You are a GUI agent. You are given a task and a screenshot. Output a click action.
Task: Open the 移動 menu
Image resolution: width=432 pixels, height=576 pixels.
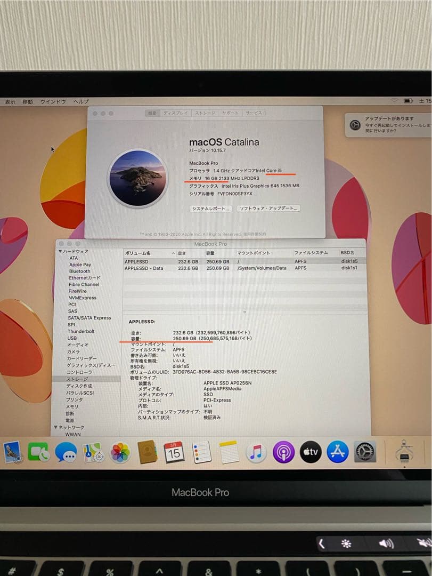tap(28, 102)
